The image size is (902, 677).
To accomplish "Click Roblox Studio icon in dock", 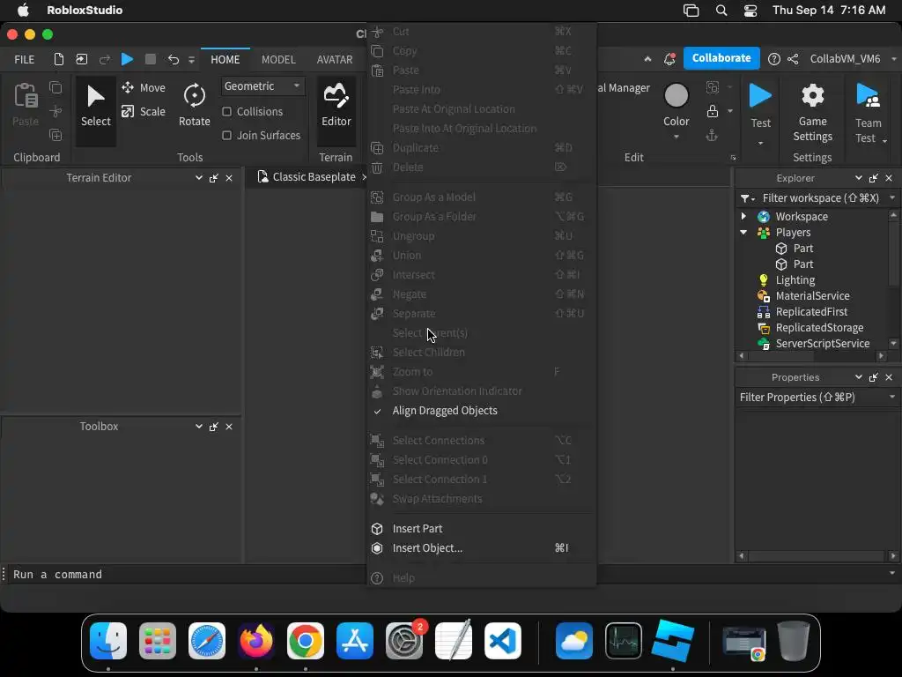I will click(x=672, y=641).
